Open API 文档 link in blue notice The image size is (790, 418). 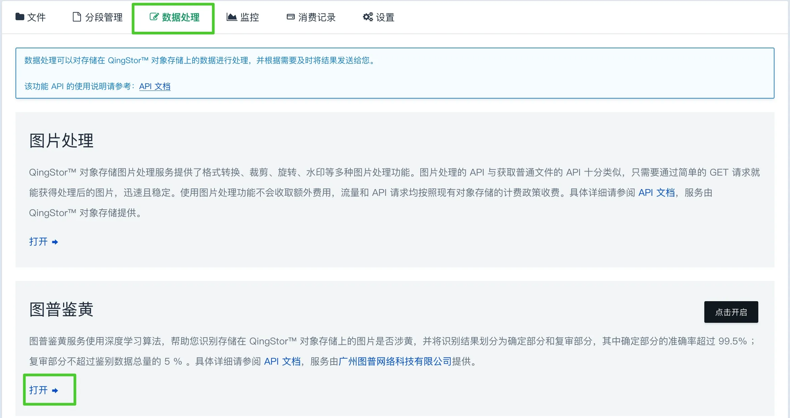(x=154, y=86)
